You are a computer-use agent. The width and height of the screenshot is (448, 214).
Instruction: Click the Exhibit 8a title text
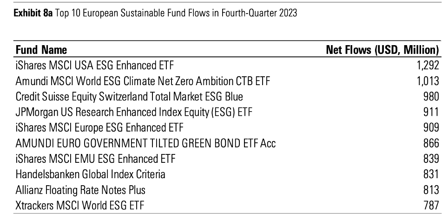(x=152, y=13)
